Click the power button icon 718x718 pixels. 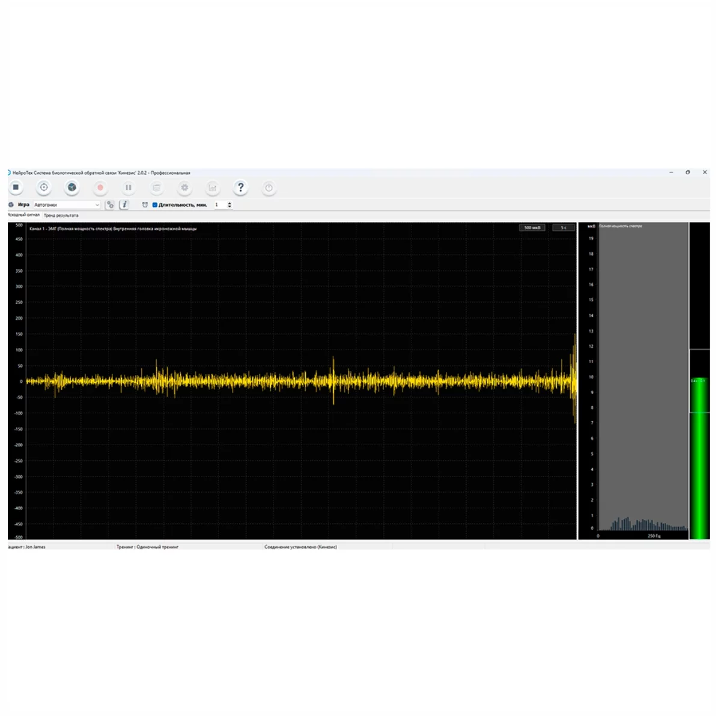tap(269, 187)
